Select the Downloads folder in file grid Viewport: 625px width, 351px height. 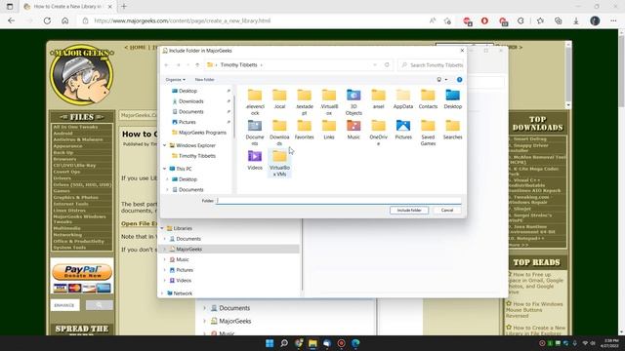(x=279, y=133)
